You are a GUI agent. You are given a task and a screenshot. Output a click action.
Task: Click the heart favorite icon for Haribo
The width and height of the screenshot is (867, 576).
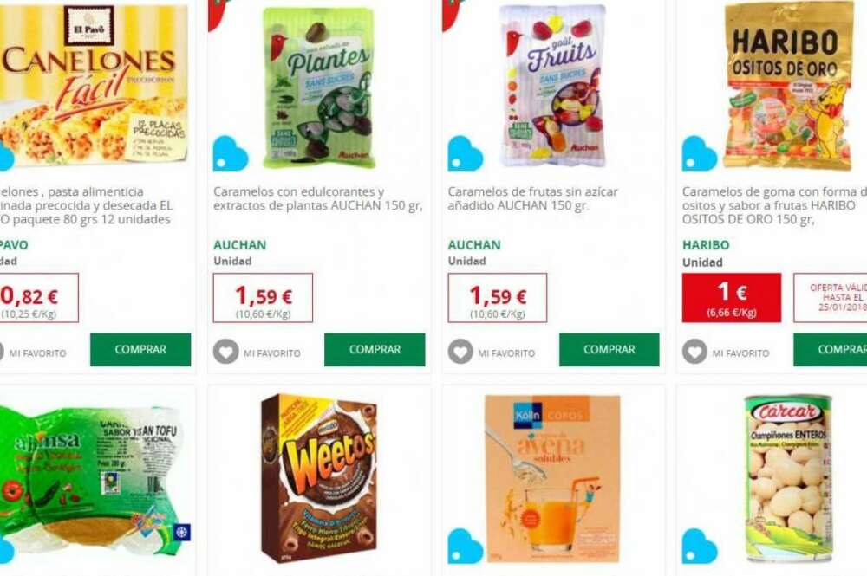[x=695, y=352]
